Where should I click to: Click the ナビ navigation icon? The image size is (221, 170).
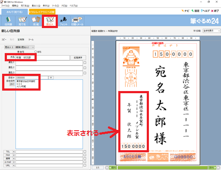click(185, 11)
